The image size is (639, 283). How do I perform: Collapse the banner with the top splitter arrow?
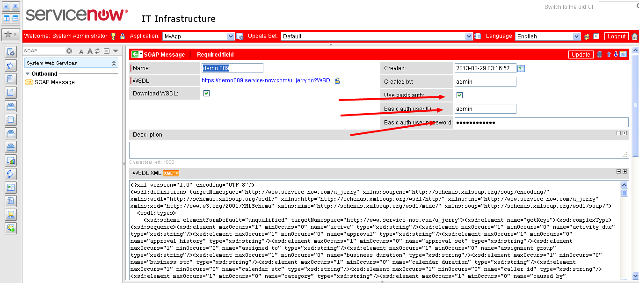click(330, 44)
